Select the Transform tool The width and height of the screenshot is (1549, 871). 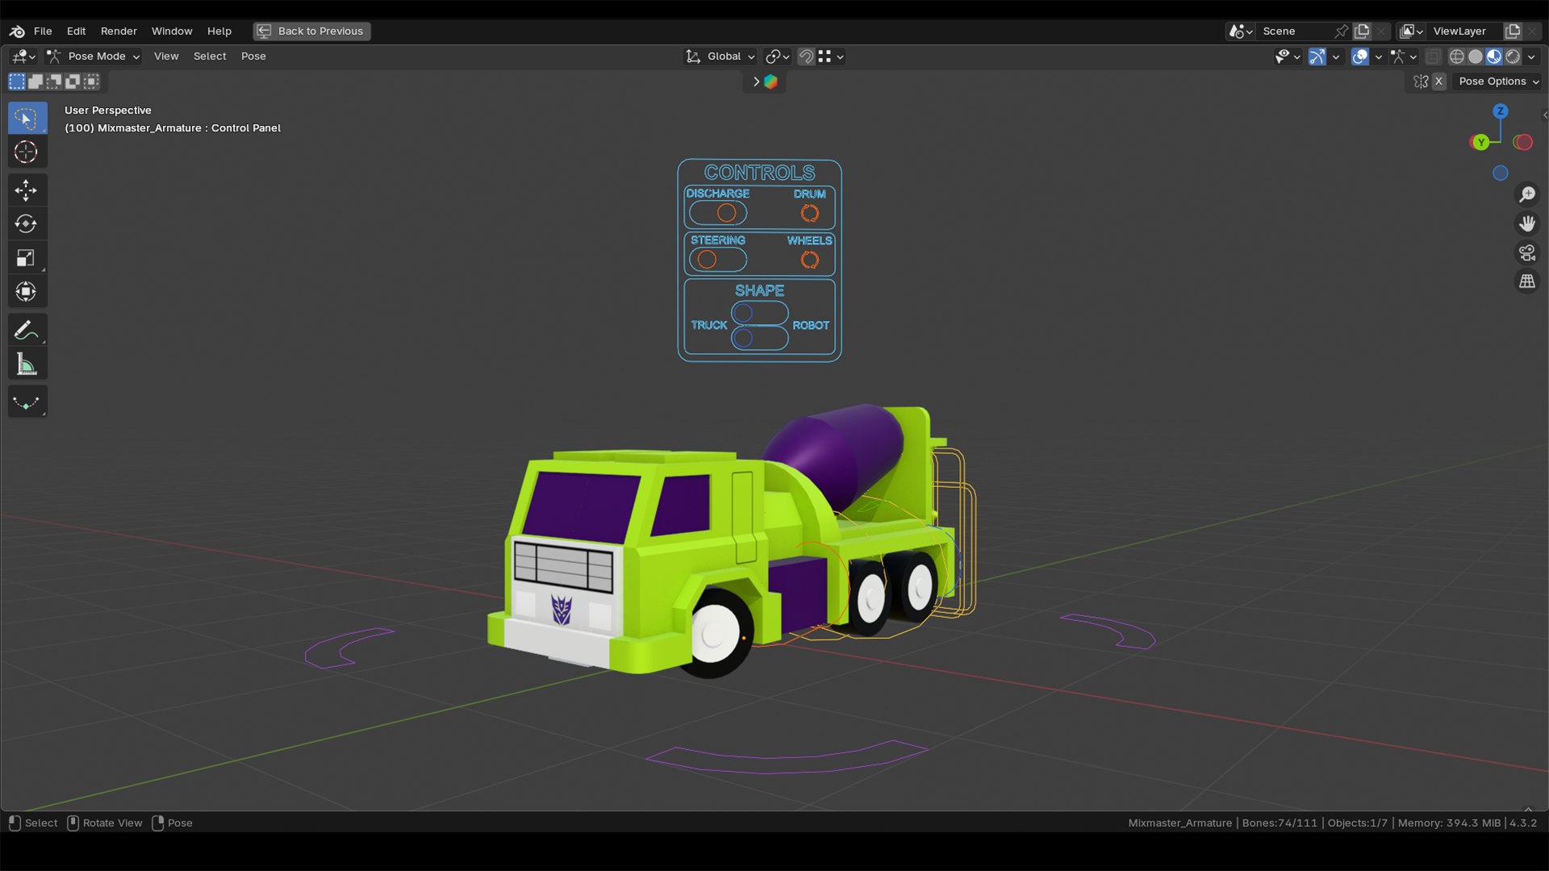[x=27, y=291]
